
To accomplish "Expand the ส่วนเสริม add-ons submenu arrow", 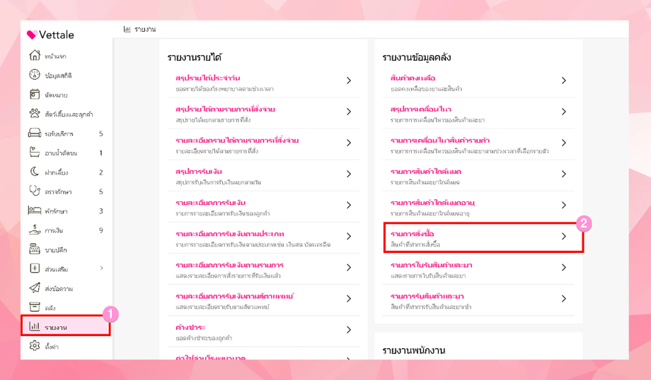I will coord(101,268).
